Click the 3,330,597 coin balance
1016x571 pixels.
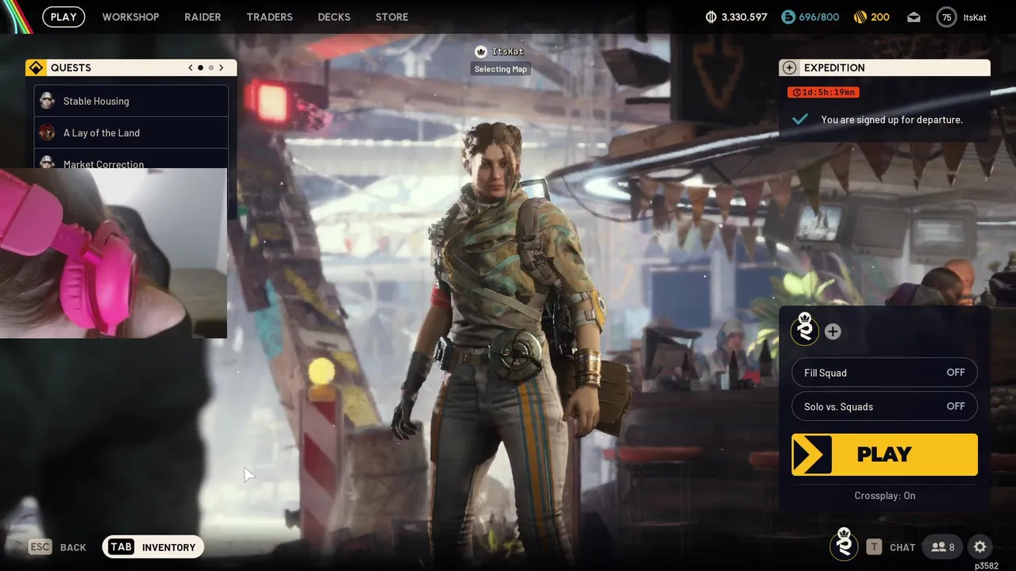(x=744, y=17)
